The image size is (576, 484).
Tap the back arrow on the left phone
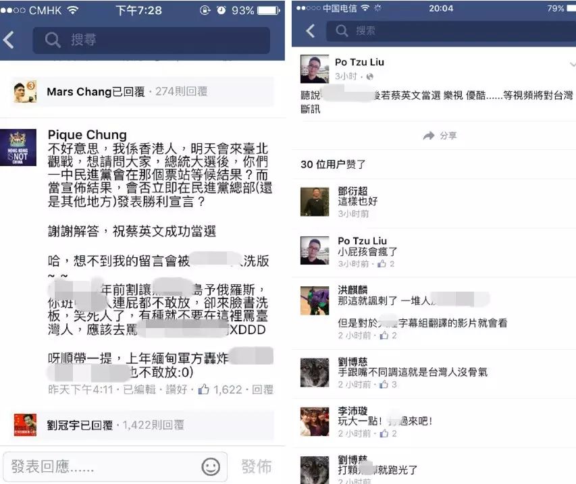pos(9,40)
